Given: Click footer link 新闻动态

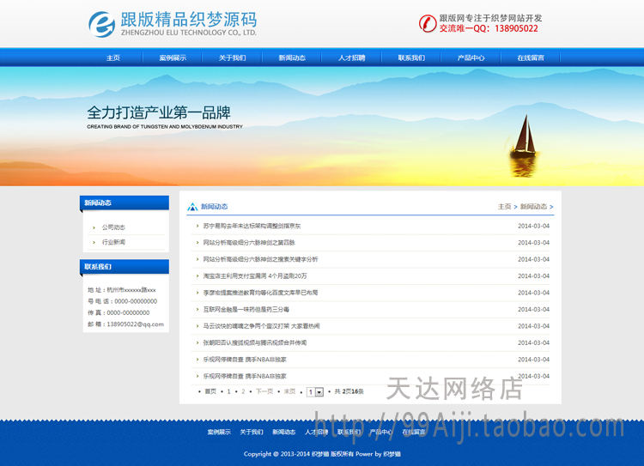Looking at the screenshot, I should [x=284, y=432].
